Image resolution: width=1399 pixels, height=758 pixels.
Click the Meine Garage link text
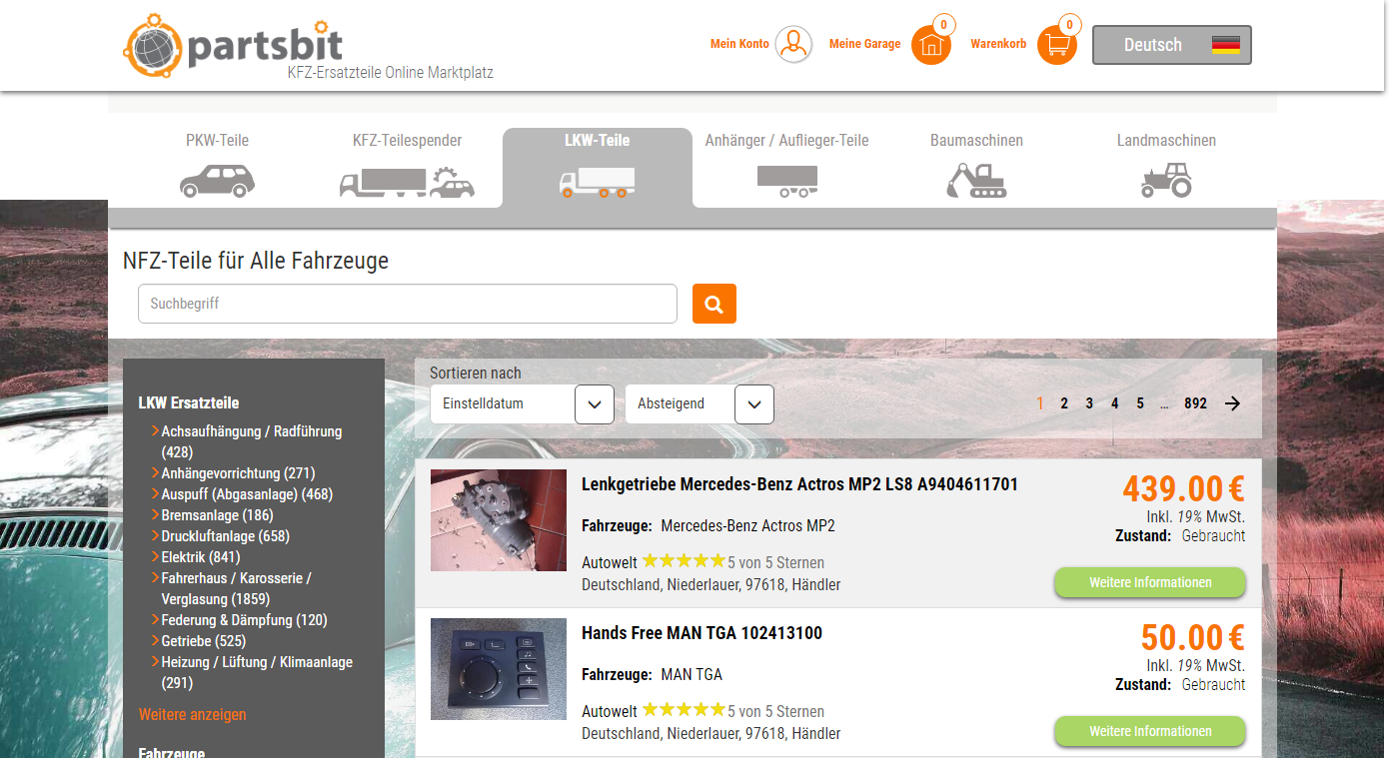(864, 44)
